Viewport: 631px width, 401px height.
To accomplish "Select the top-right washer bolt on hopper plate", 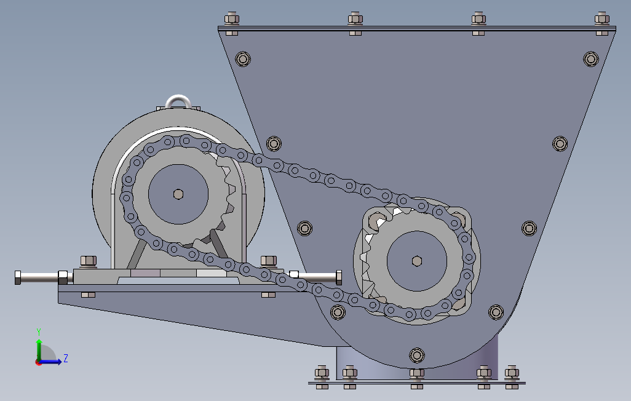I will tap(591, 59).
